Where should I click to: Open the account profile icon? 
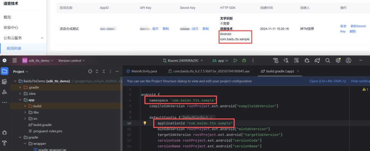348,60
